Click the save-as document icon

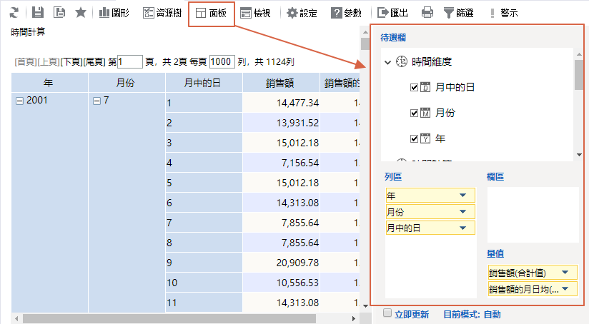[x=59, y=13]
